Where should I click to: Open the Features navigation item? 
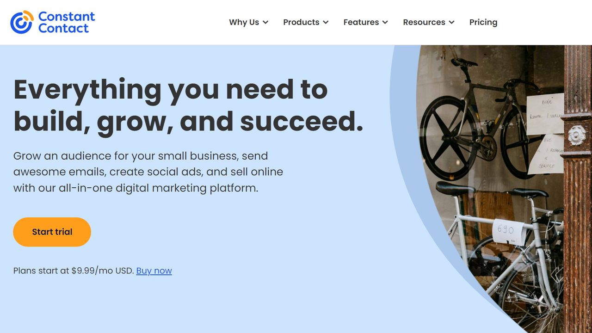click(361, 22)
